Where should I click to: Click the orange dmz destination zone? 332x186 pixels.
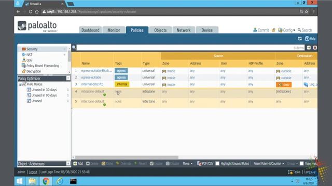[284, 85]
